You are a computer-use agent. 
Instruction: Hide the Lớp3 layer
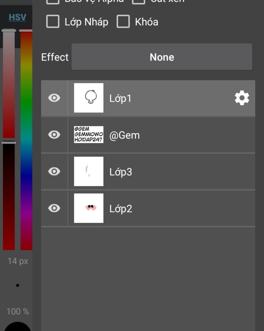pyautogui.click(x=54, y=171)
